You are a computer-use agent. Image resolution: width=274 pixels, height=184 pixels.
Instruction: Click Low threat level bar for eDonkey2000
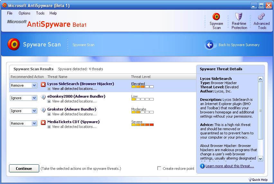pyautogui.click(x=142, y=99)
